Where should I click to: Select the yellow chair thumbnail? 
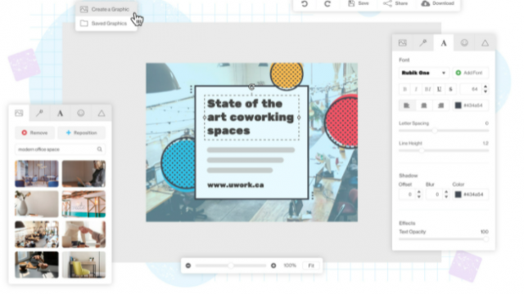tap(84, 265)
